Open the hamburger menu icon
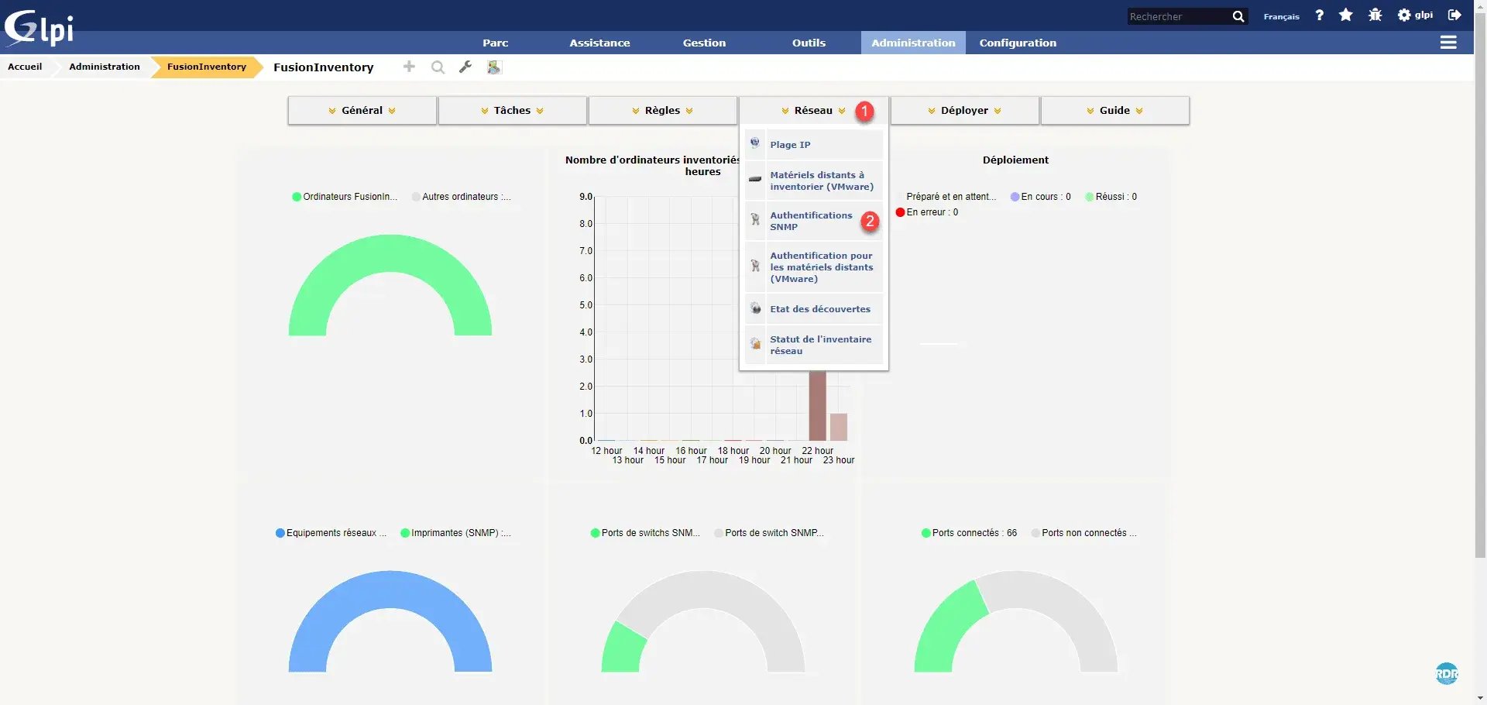Viewport: 1487px width, 705px height. point(1448,43)
